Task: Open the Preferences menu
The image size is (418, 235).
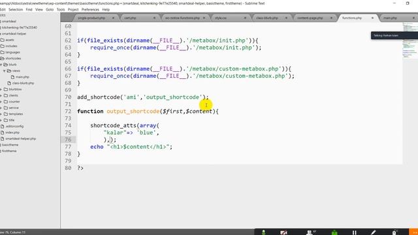Action: pyautogui.click(x=90, y=10)
